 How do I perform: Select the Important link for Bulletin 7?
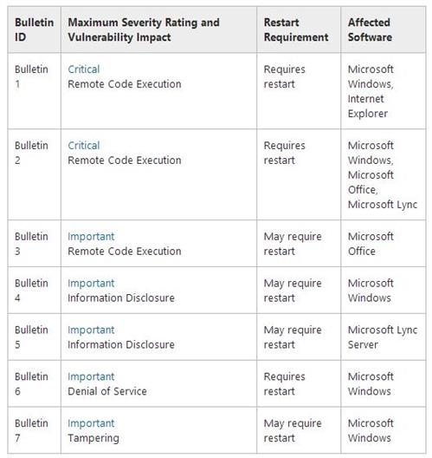[x=91, y=423]
